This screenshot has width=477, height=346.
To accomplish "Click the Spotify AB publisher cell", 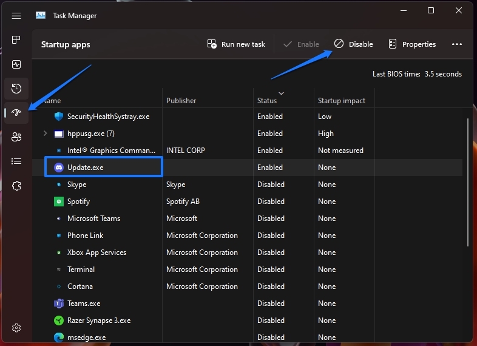I will coord(183,202).
